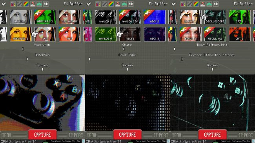Close the ad banner under the Resolution screen
Screen dimensions: 255x143
83,141
